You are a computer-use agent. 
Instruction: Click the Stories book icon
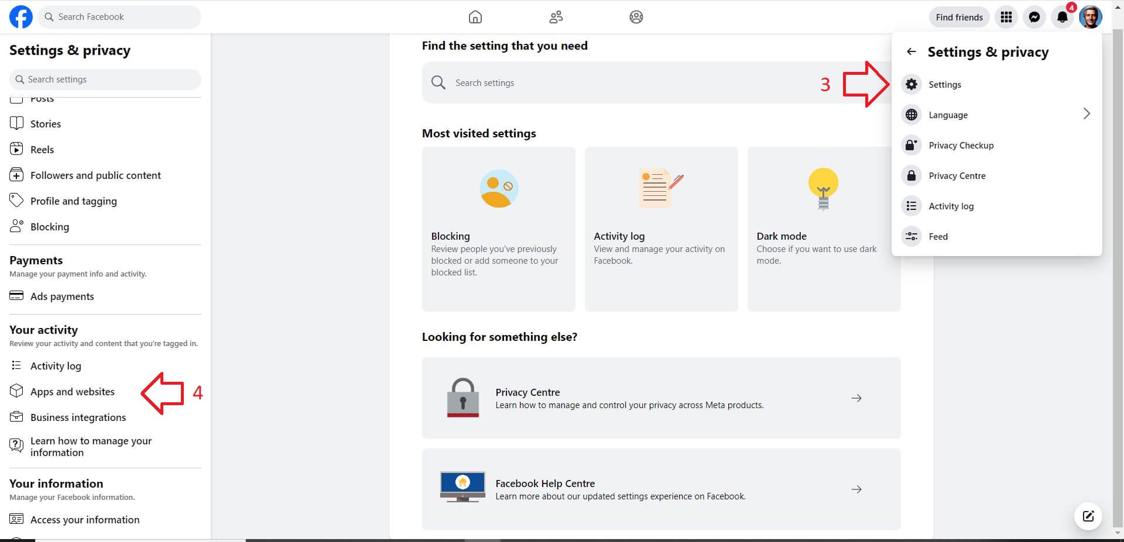(16, 123)
